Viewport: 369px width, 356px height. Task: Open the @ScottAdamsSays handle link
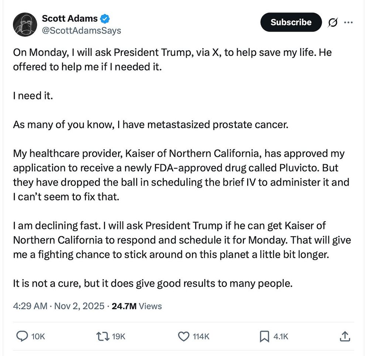click(x=82, y=31)
